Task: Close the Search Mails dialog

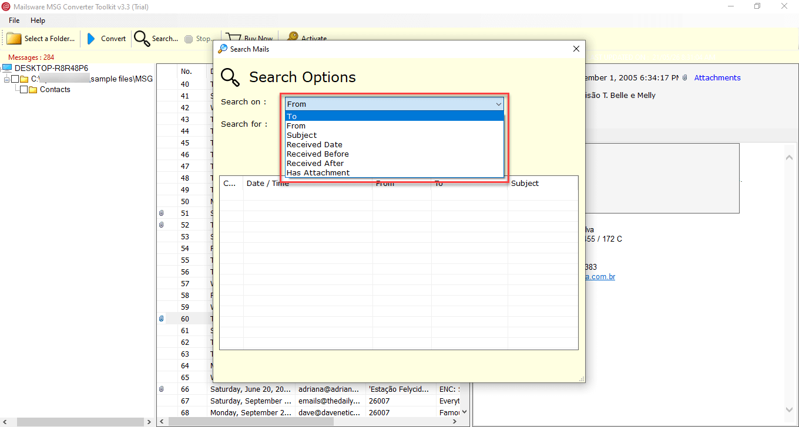Action: [576, 49]
